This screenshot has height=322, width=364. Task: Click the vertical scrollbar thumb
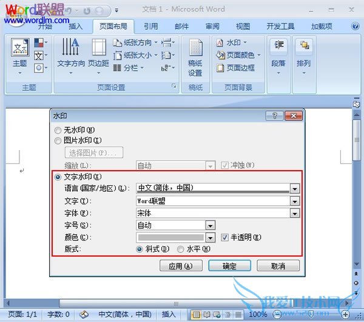pyautogui.click(x=356, y=140)
